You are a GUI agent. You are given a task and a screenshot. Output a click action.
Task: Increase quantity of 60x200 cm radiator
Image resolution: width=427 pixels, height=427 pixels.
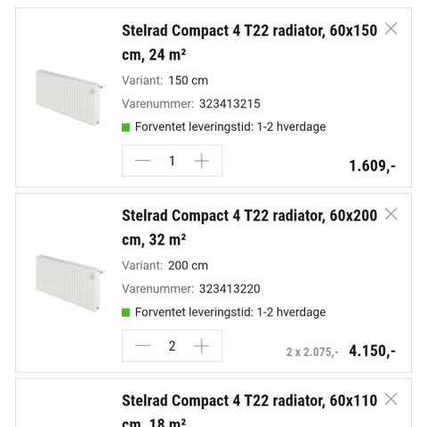coord(201,346)
